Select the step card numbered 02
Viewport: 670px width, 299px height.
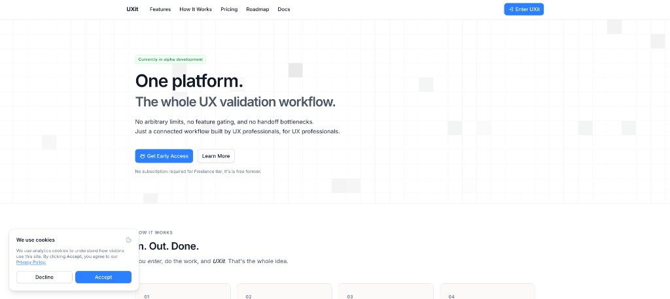pos(284,291)
